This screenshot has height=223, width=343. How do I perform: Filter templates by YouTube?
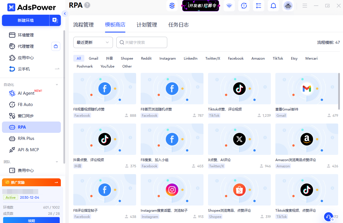click(x=108, y=66)
